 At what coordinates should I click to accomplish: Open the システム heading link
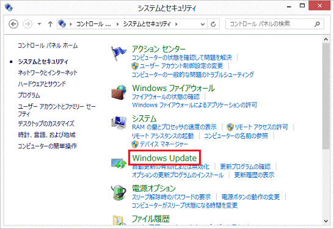click(x=144, y=118)
